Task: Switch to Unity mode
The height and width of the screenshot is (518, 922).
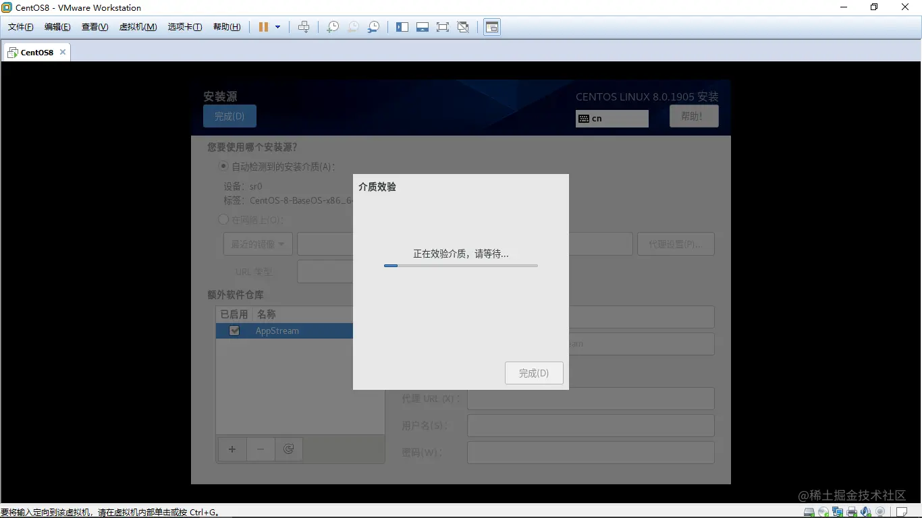Action: click(x=463, y=27)
